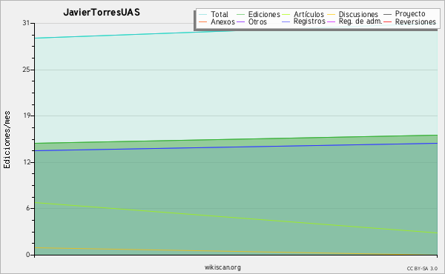Click the red Reversiones legend swatch

click(x=387, y=21)
